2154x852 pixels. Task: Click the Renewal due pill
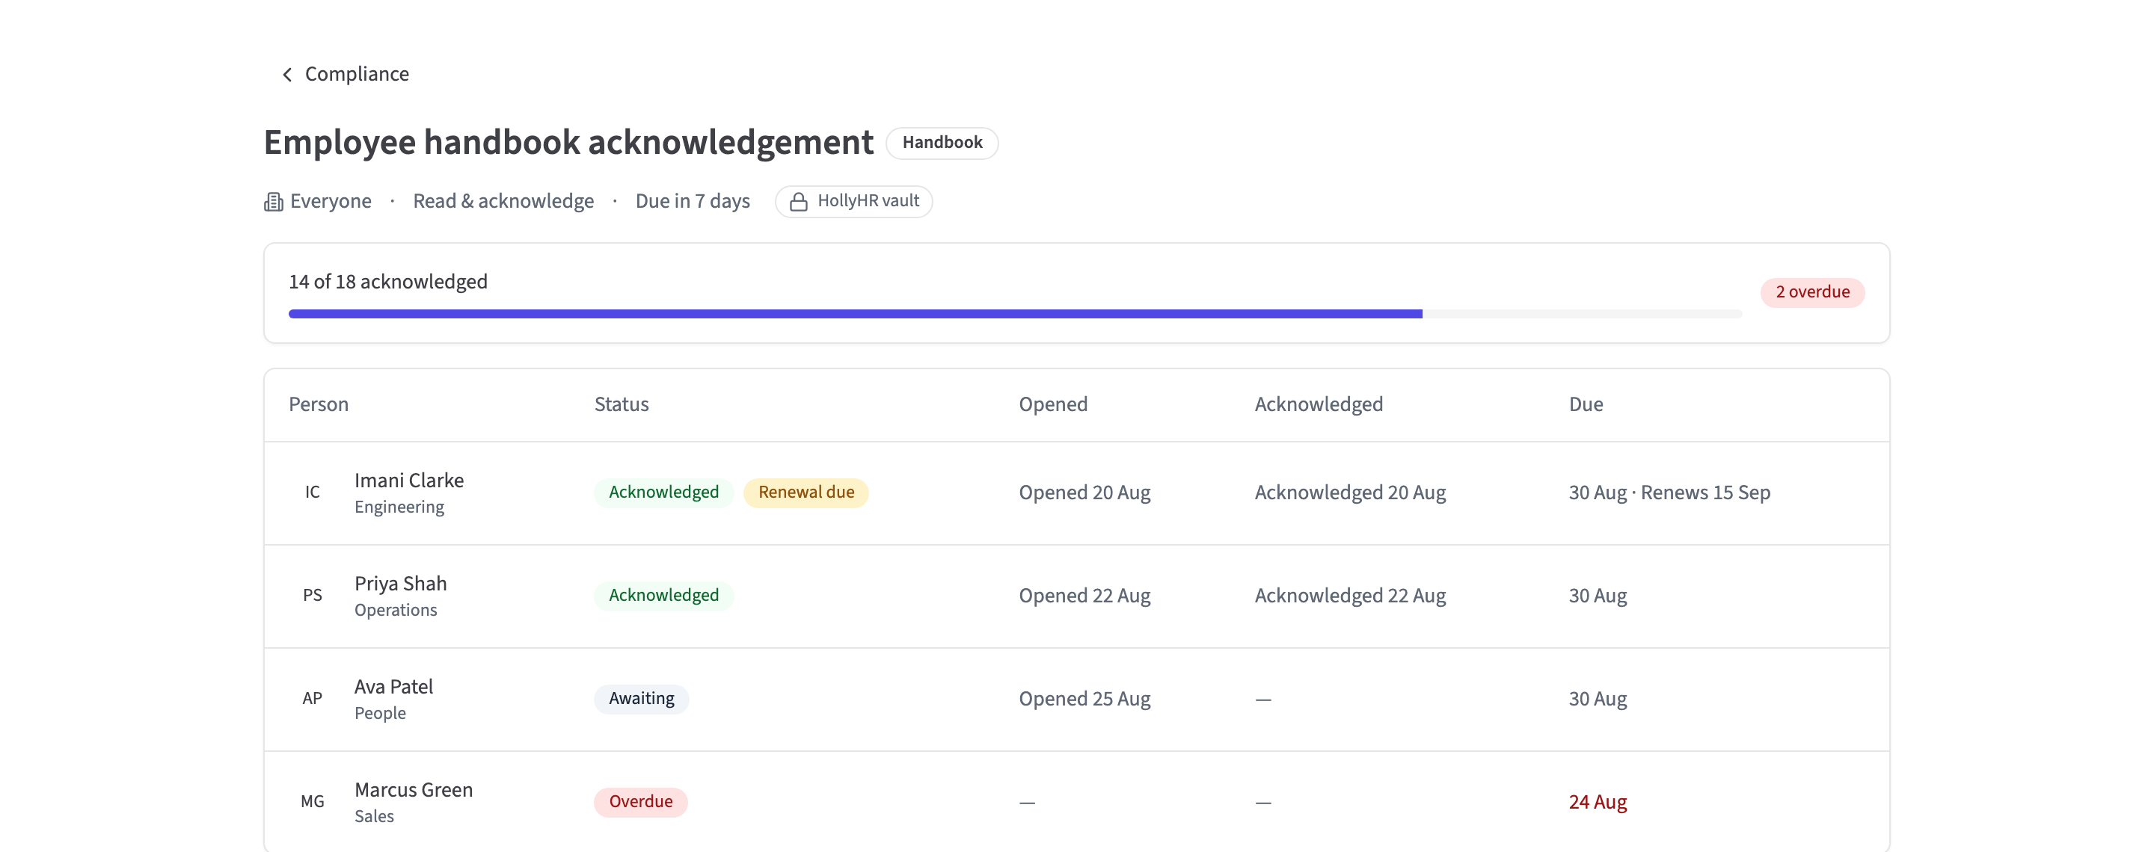click(x=806, y=493)
